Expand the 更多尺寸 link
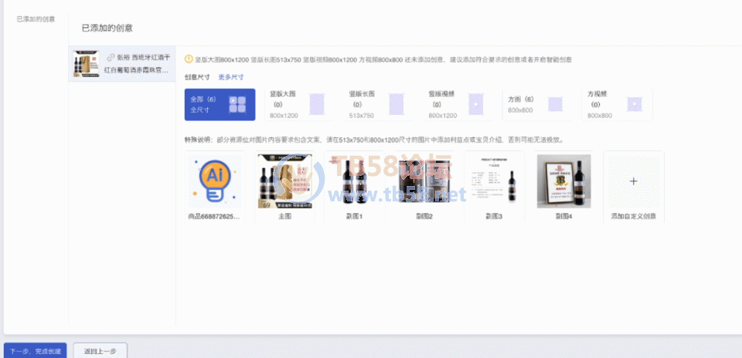Image resolution: width=742 pixels, height=358 pixels. coord(230,77)
